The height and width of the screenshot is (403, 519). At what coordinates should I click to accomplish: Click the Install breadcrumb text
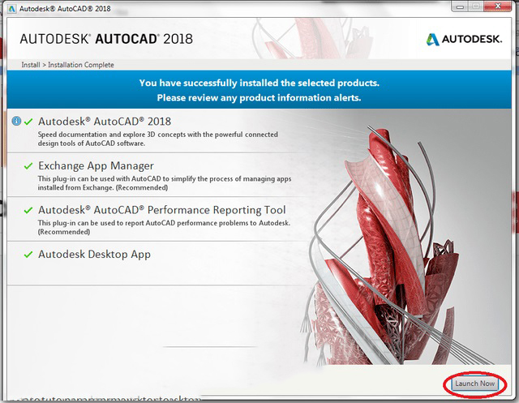[31, 65]
